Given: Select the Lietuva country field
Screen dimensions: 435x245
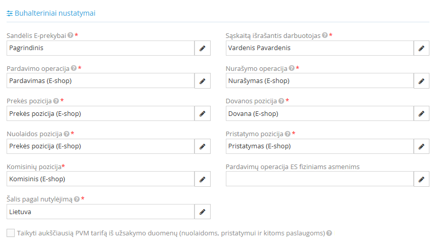Looking at the screenshot, I should 101,212.
